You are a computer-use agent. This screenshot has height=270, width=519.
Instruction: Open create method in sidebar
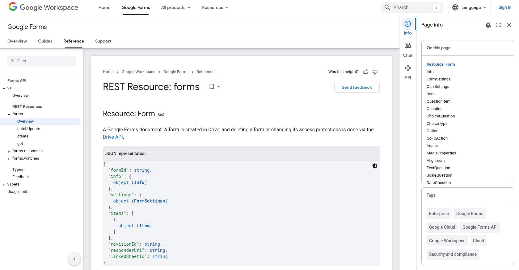click(23, 136)
